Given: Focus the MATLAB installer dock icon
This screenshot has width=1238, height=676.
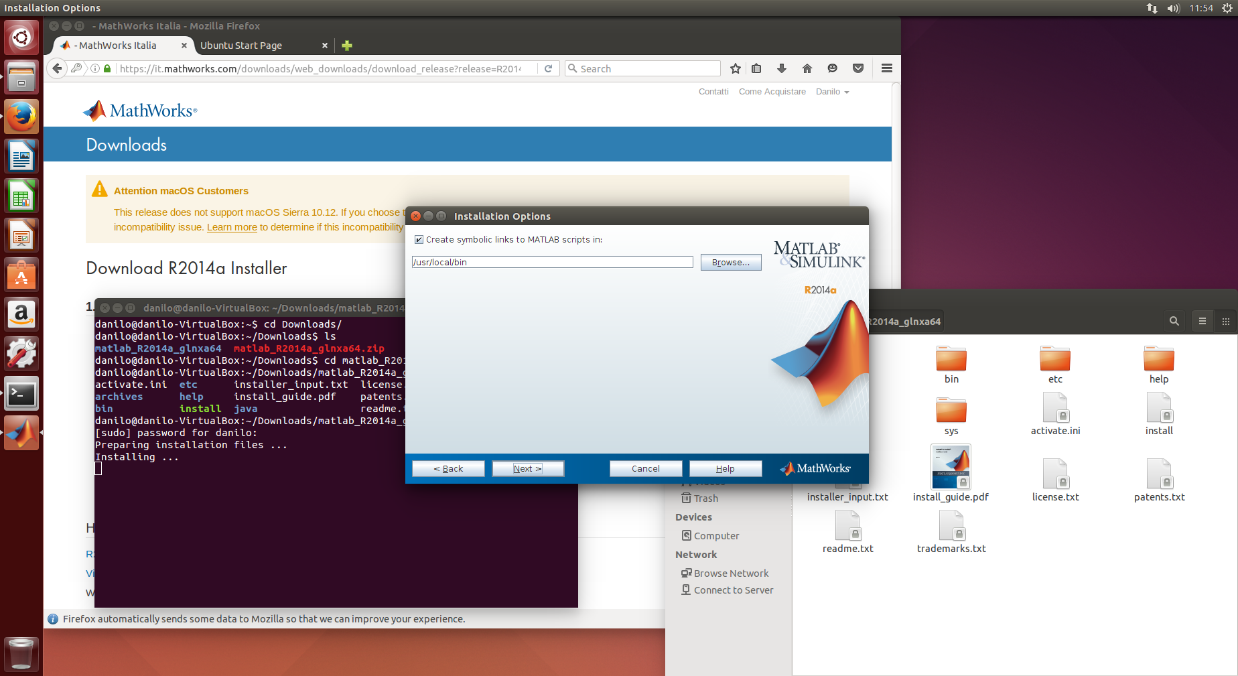Looking at the screenshot, I should coord(21,433).
